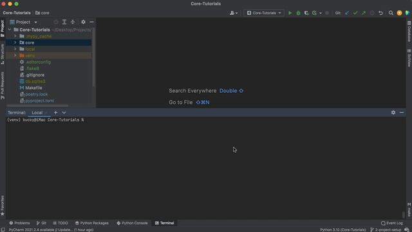This screenshot has height=232, width=412.
Task: Select pyproject.toml file
Action: coord(39,101)
